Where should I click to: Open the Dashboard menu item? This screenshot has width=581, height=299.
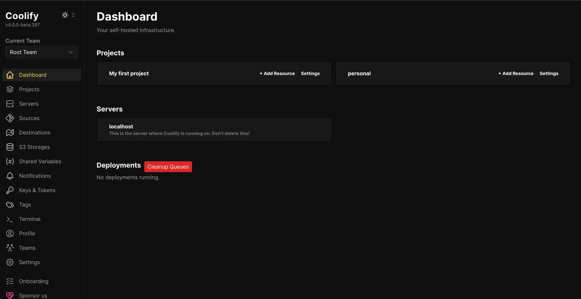pyautogui.click(x=42, y=75)
